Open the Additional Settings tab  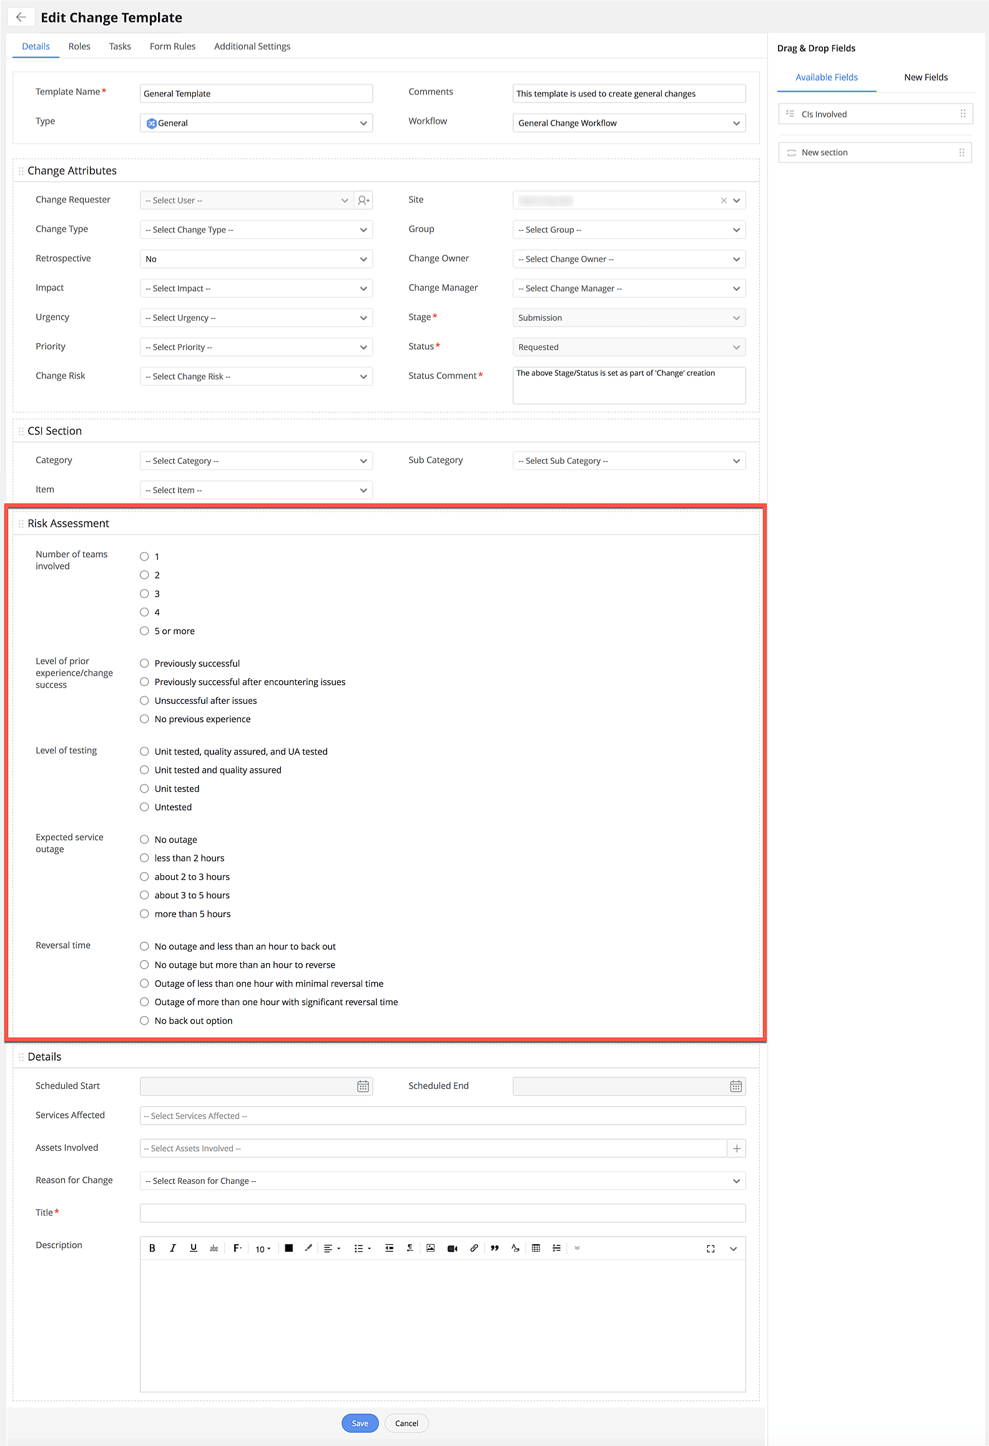(252, 46)
